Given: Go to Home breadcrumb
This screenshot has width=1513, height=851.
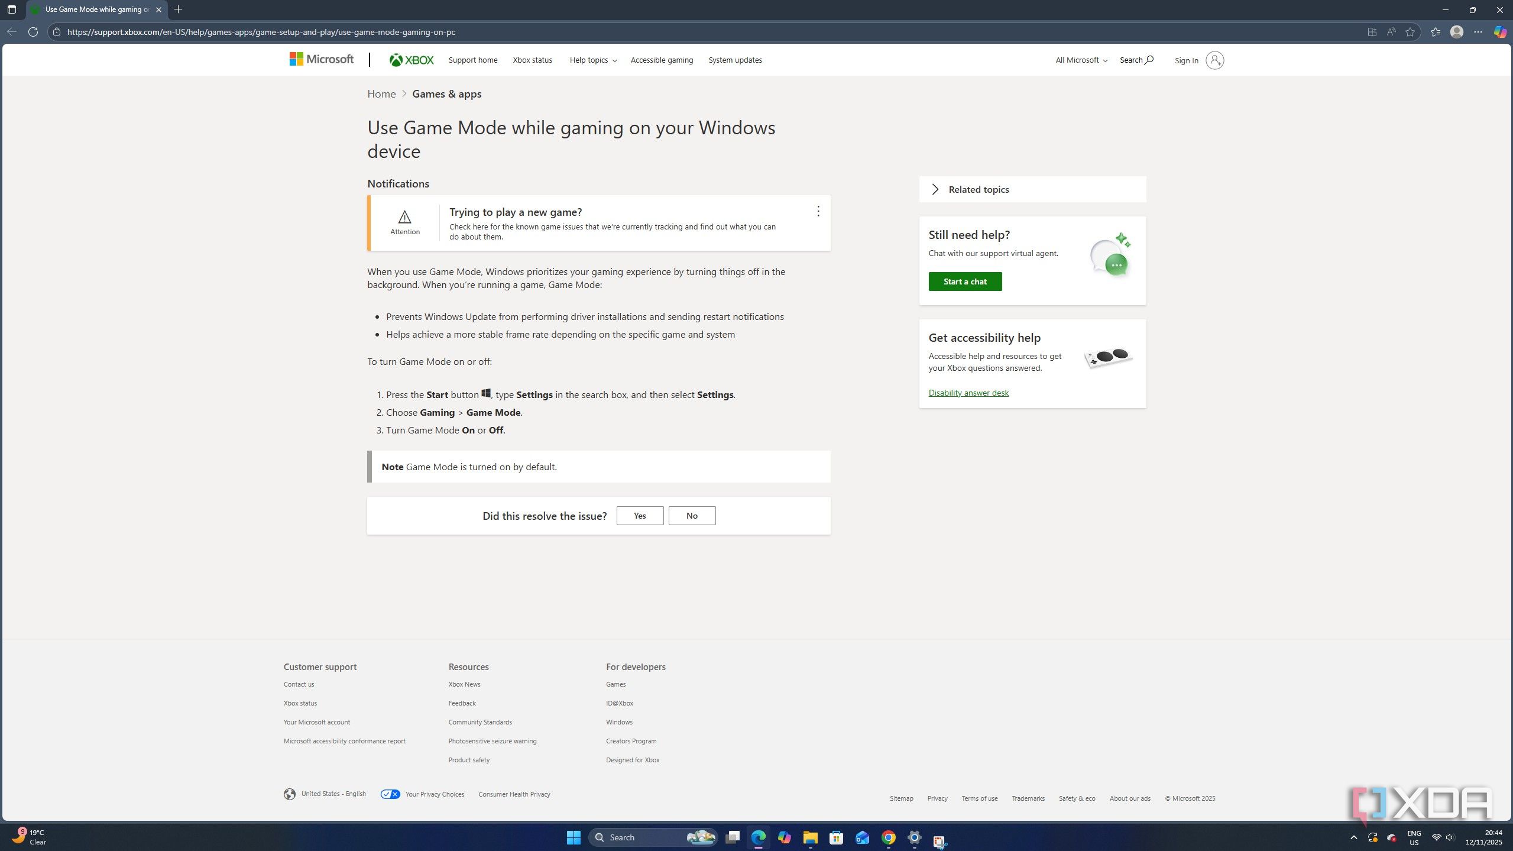Looking at the screenshot, I should (x=381, y=94).
